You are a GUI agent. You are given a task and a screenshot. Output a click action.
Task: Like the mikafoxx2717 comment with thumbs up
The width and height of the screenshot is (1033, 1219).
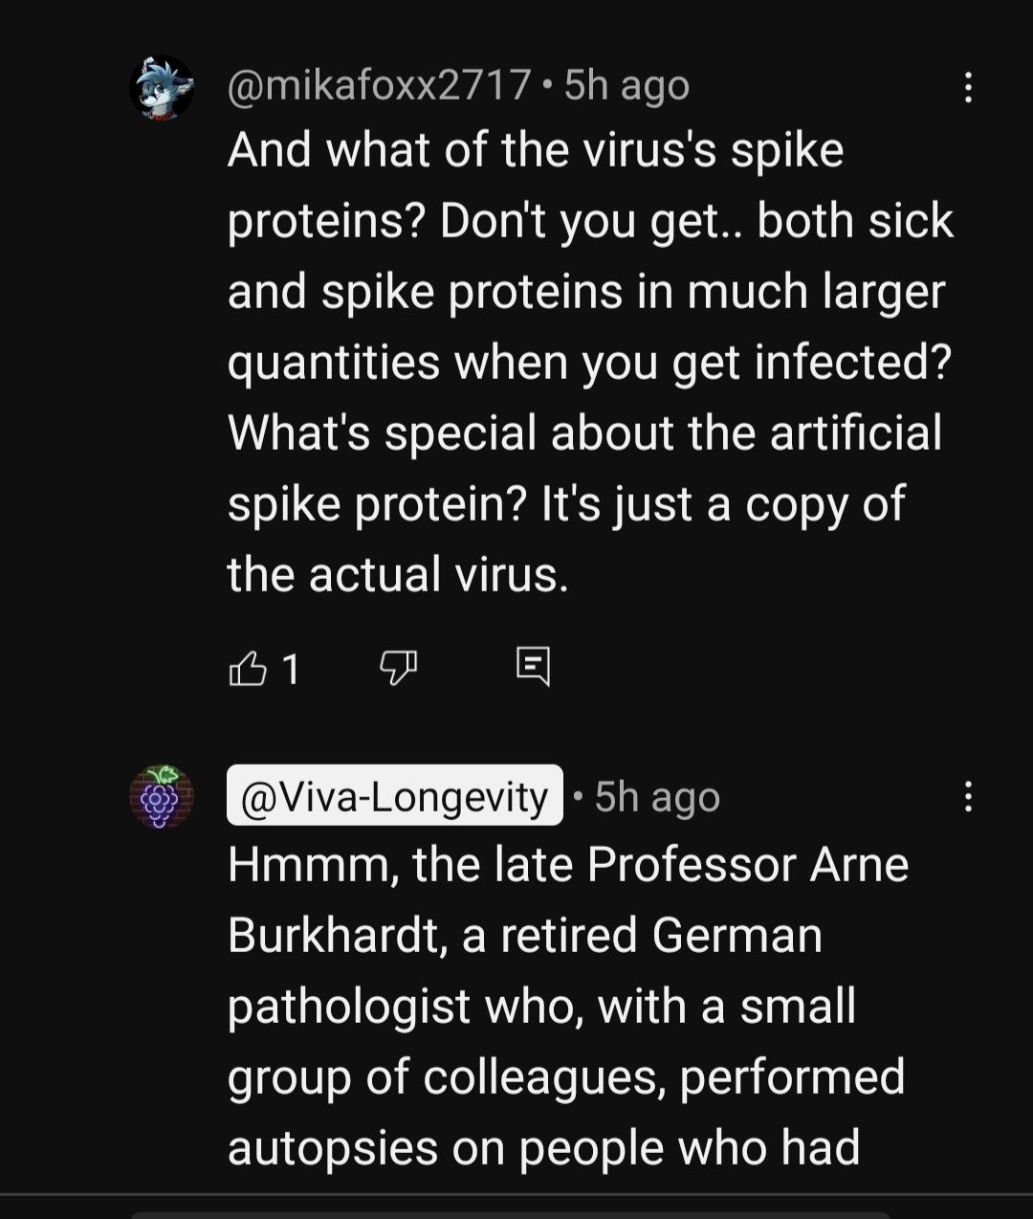coord(248,668)
